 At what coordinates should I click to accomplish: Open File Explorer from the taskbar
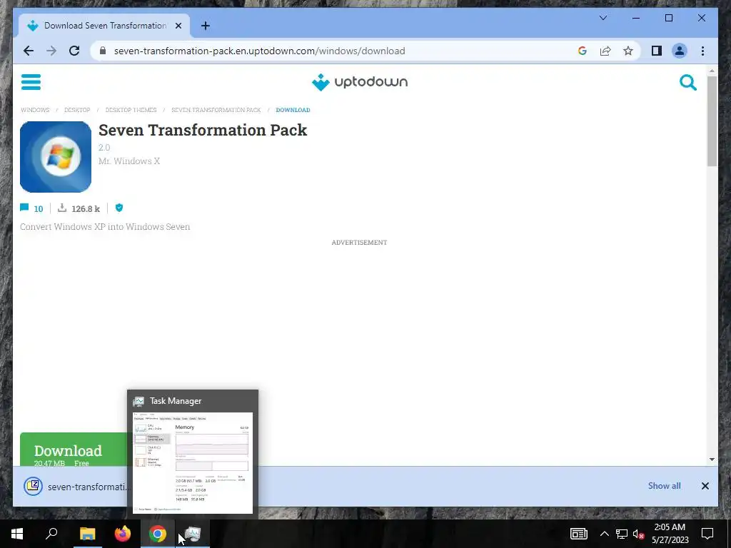(x=87, y=534)
